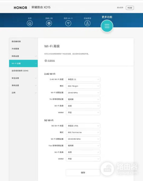143x181 pixels.
Task: Open the 20/40/80 MHz bandwidth dropdown
Action: tap(83, 139)
